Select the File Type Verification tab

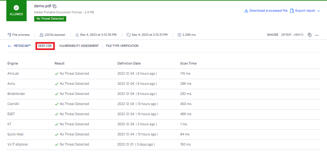click(122, 46)
